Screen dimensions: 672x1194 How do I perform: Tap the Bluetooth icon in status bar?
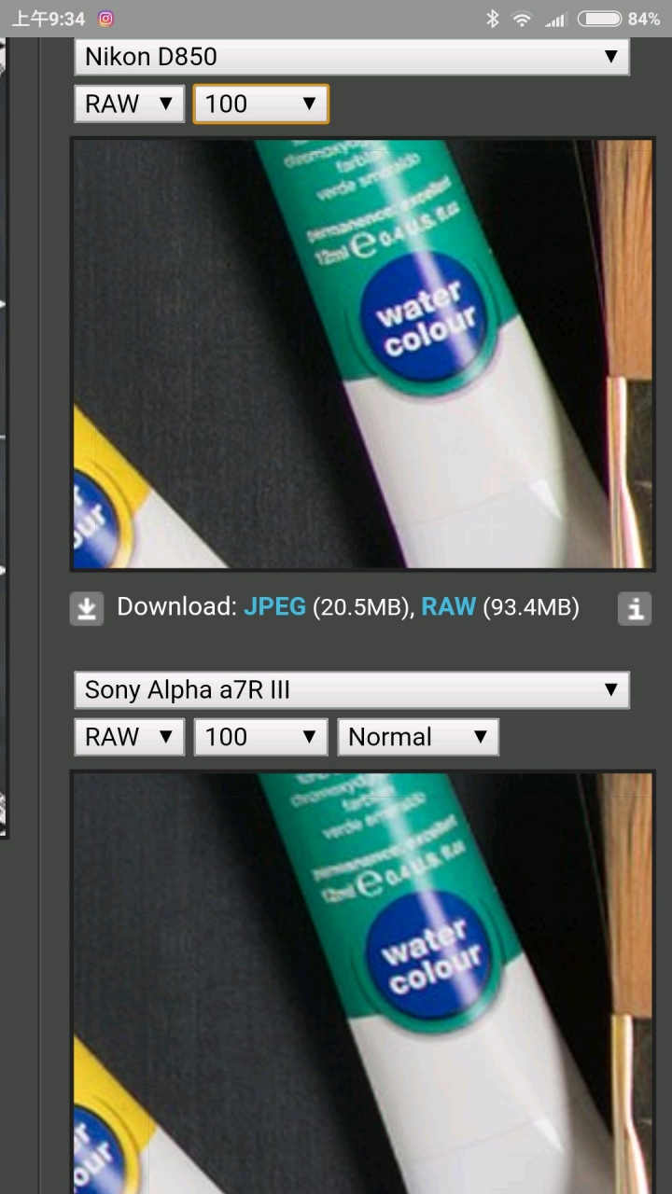[x=492, y=19]
